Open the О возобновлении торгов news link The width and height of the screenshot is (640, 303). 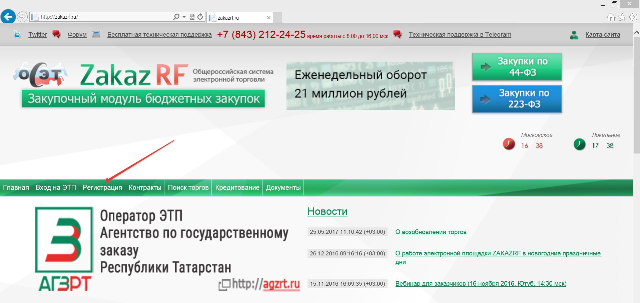coord(431,232)
